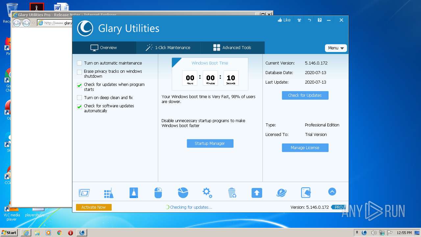
Task: Click the Internet Explorer address bar
Action: point(55,23)
